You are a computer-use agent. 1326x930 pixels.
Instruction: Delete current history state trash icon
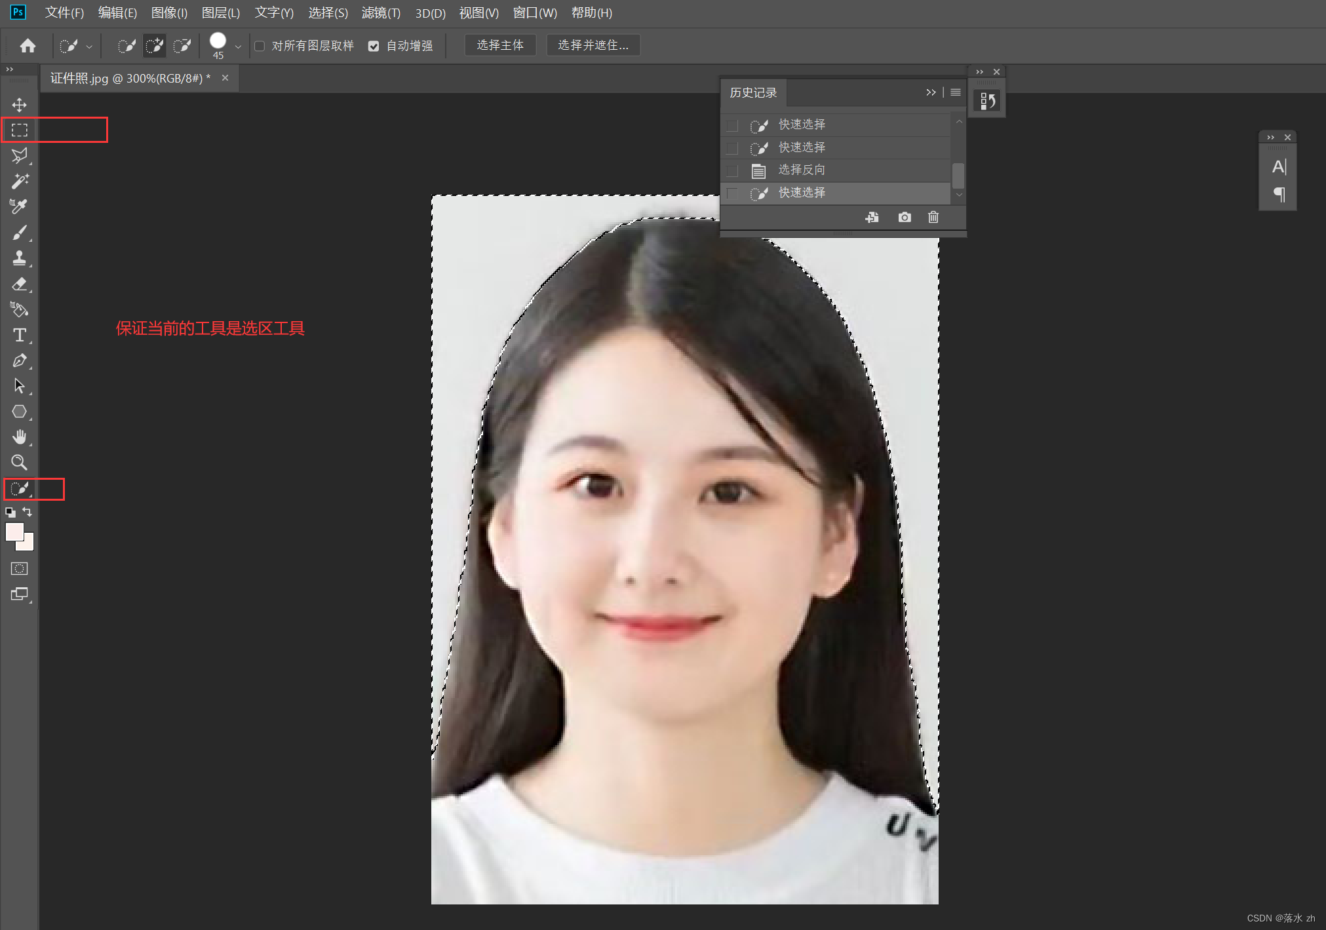point(933,217)
